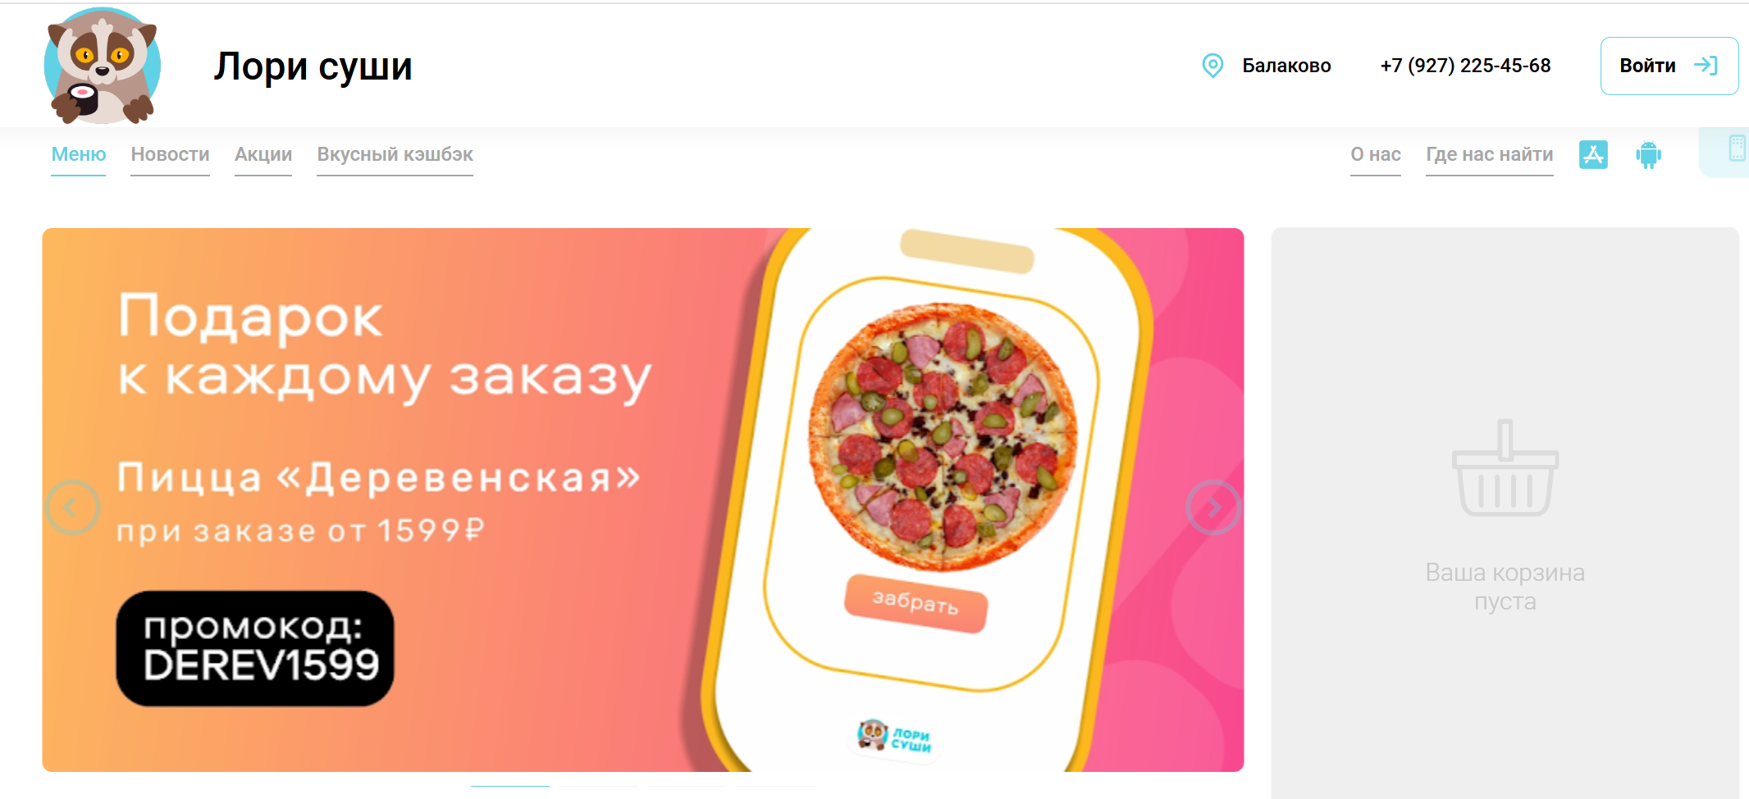1749x799 pixels.
Task: Advance to next banner slide arrow
Action: [x=1213, y=508]
